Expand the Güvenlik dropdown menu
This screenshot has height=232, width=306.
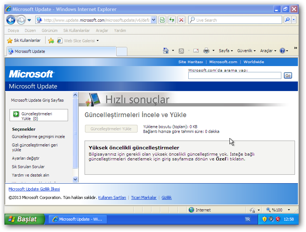click(x=246, y=51)
